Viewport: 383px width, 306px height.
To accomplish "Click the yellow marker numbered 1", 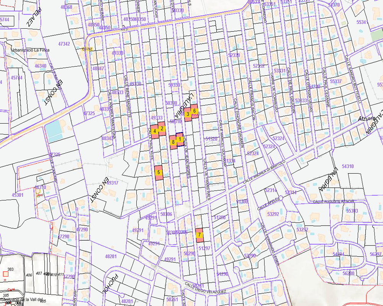I will pos(180,139).
